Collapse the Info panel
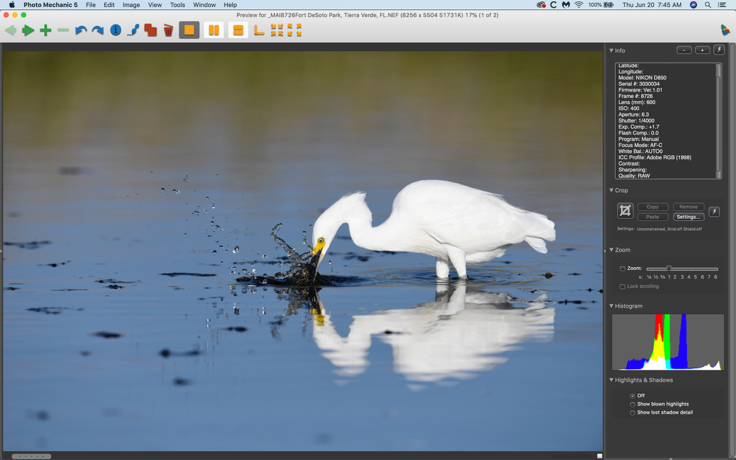This screenshot has width=736, height=460. point(611,50)
